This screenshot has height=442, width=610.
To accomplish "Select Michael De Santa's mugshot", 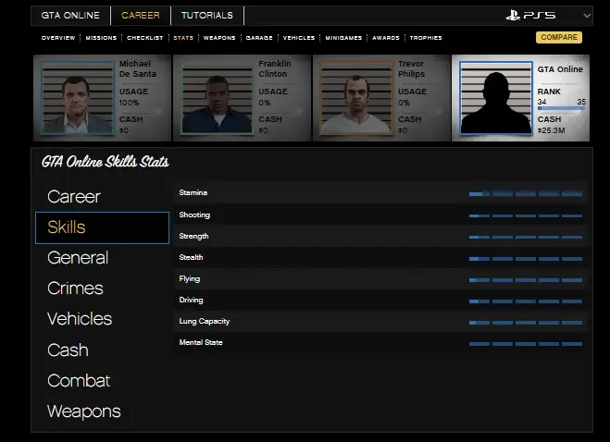I will coord(76,98).
